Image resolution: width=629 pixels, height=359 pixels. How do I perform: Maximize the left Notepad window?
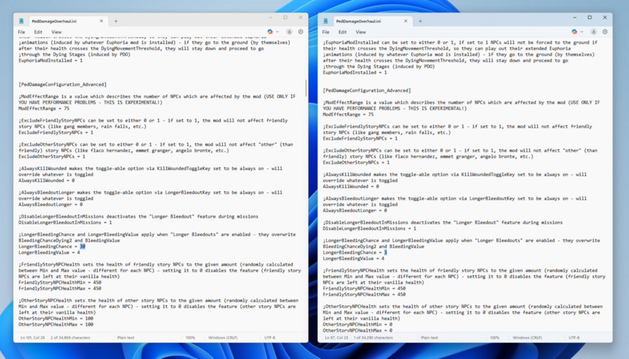(285, 17)
